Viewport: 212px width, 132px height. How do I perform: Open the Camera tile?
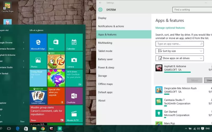point(74,60)
